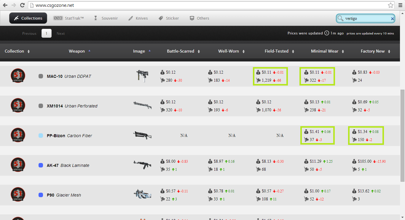Open the Collections tab
405x220 pixels.
[28, 18]
